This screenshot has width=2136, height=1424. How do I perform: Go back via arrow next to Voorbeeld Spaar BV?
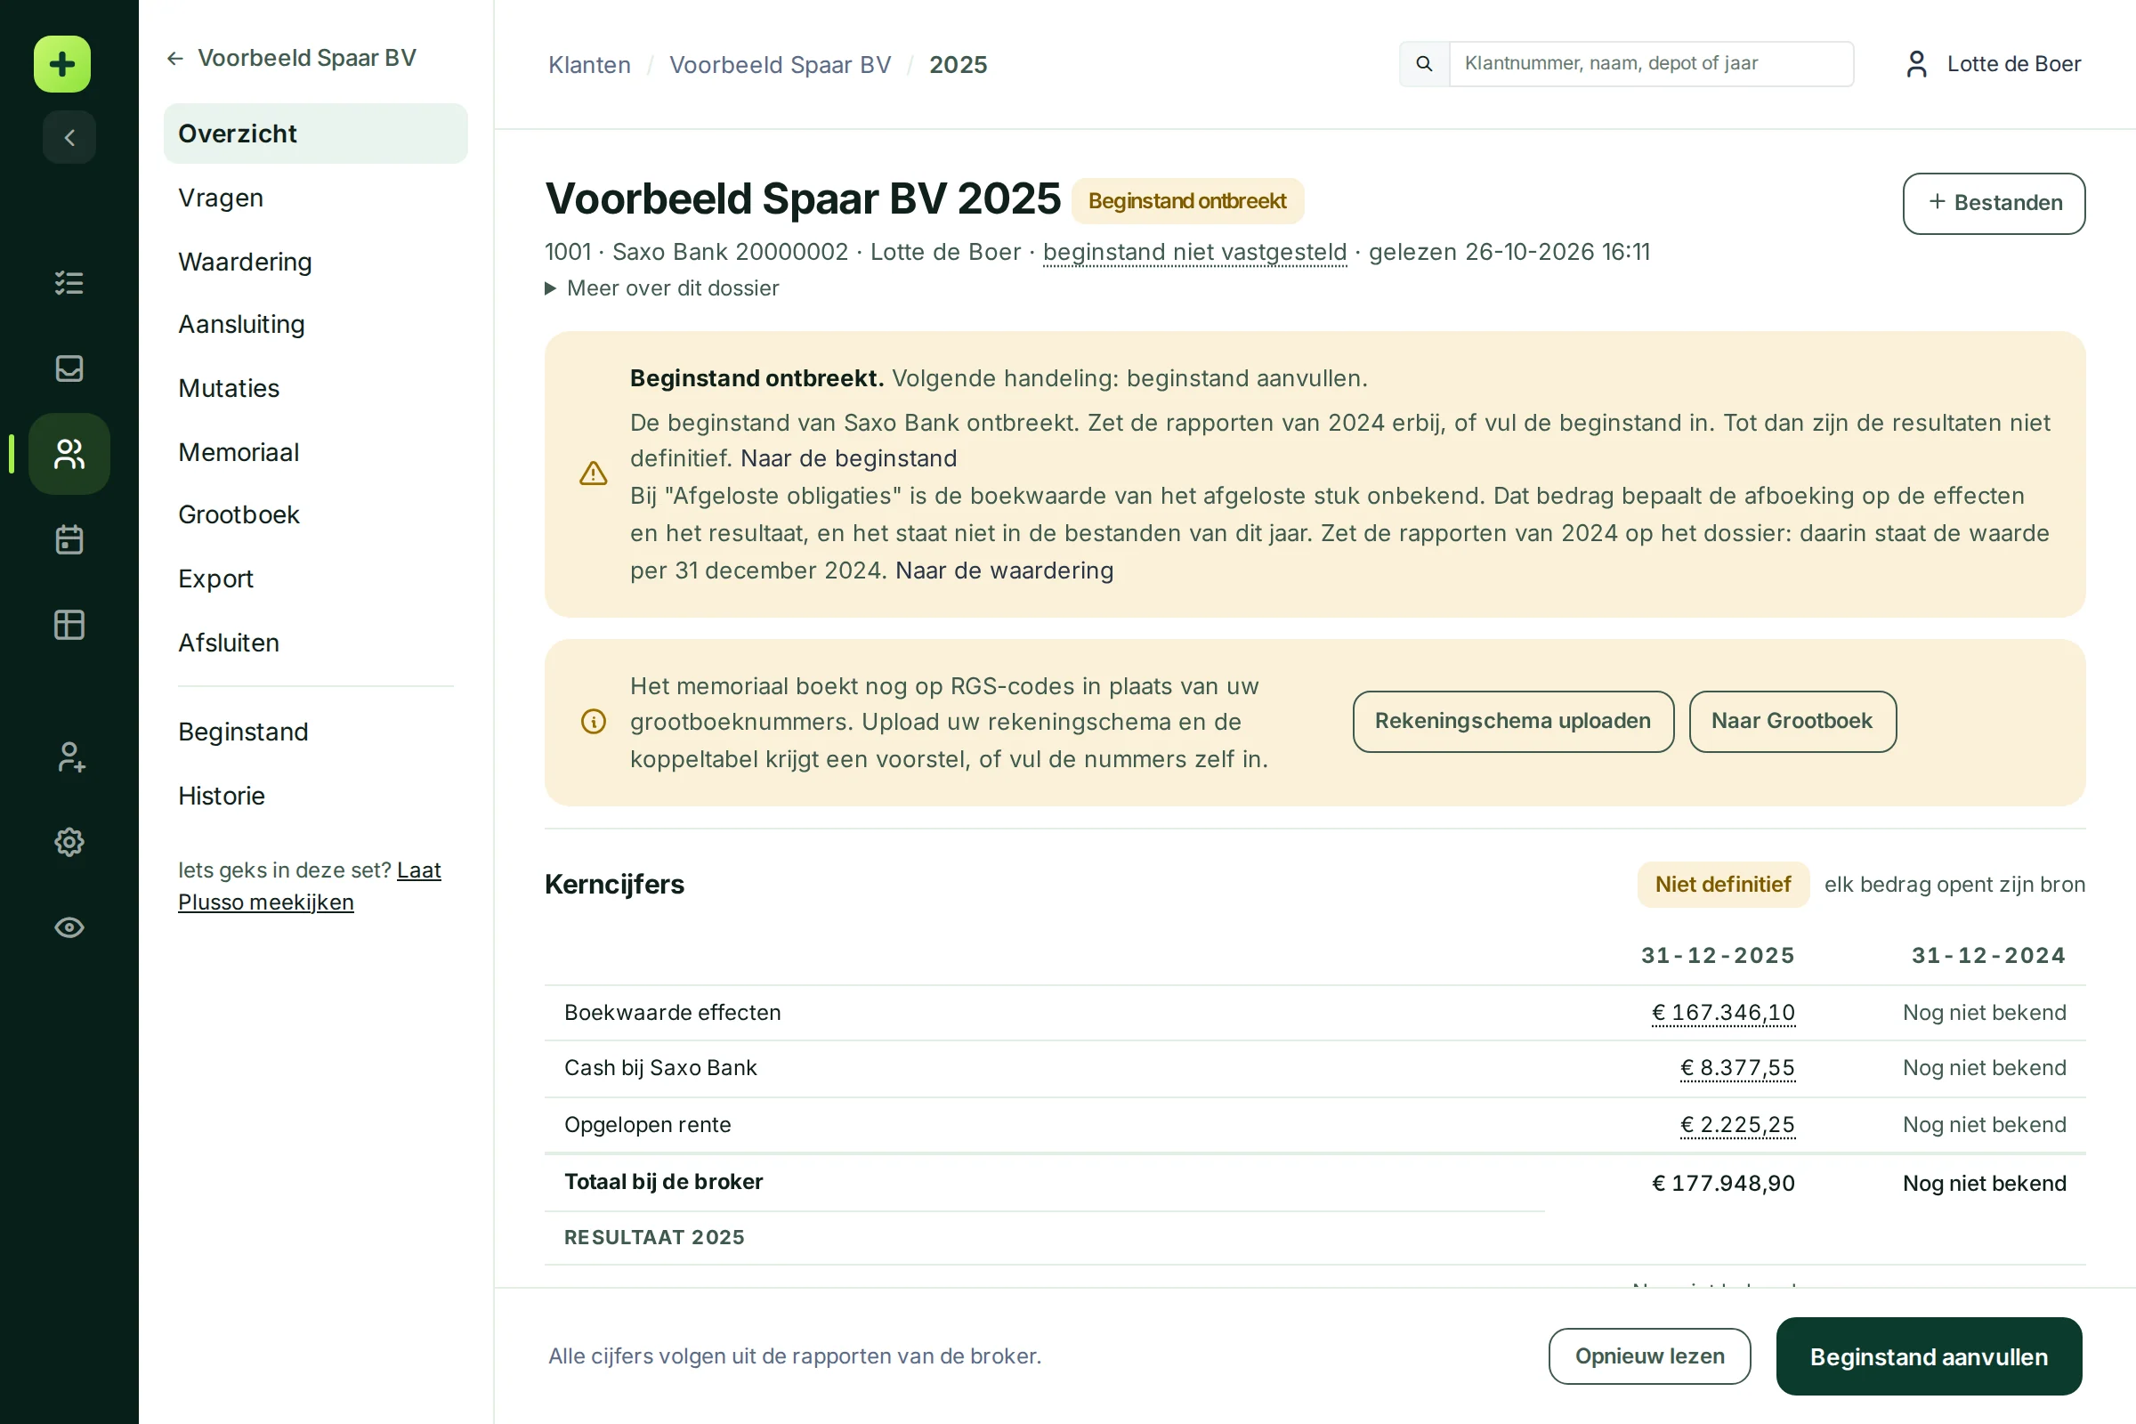175,58
